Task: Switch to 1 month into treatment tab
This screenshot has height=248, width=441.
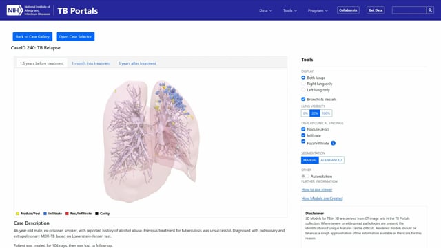Action: click(x=91, y=63)
